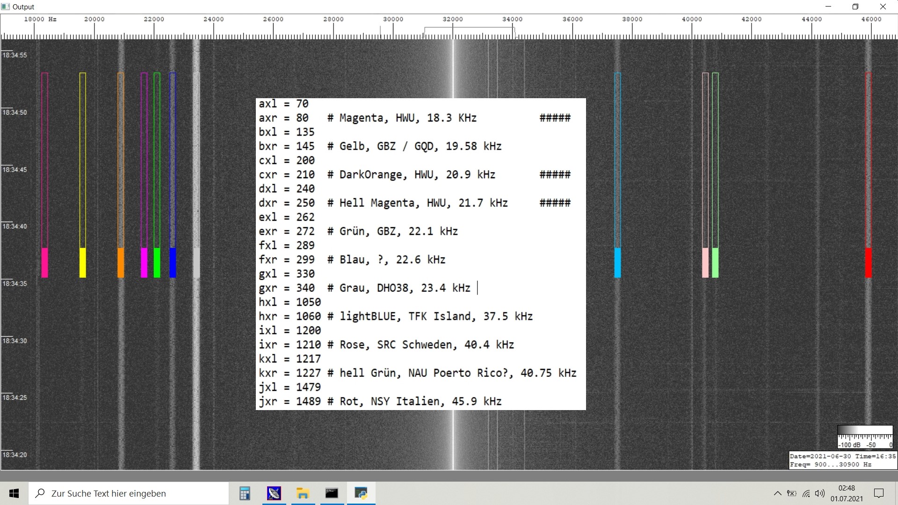Show hidden system tray icons

[x=777, y=493]
